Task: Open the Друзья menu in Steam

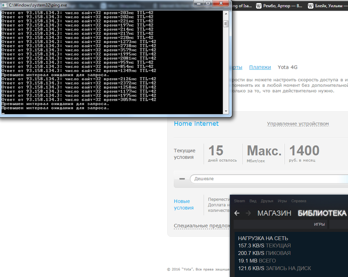Action: click(268, 201)
